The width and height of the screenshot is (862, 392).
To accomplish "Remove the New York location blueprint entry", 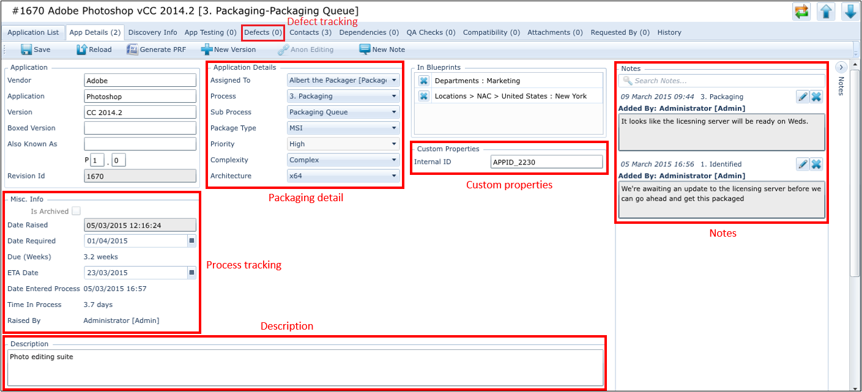I will 423,96.
